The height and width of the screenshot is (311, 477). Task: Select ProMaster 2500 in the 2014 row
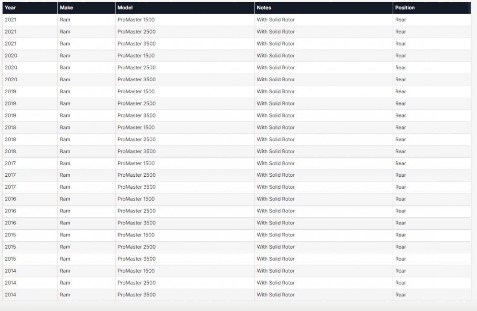pos(136,283)
